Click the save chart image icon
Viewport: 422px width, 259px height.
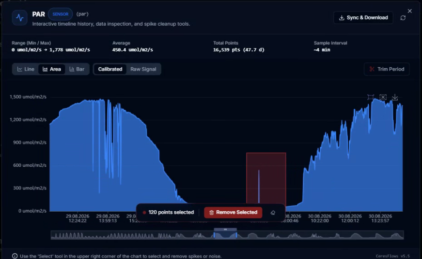click(x=395, y=97)
